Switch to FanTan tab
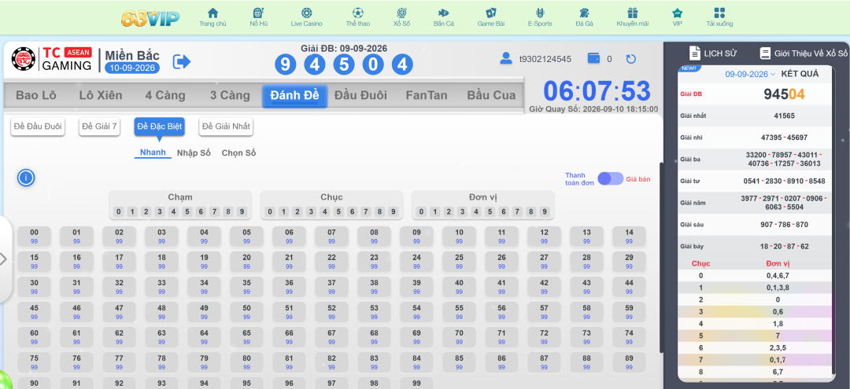 pos(427,96)
